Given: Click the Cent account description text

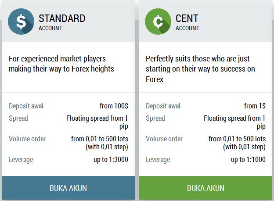Looking at the screenshot, I should tap(200, 69).
